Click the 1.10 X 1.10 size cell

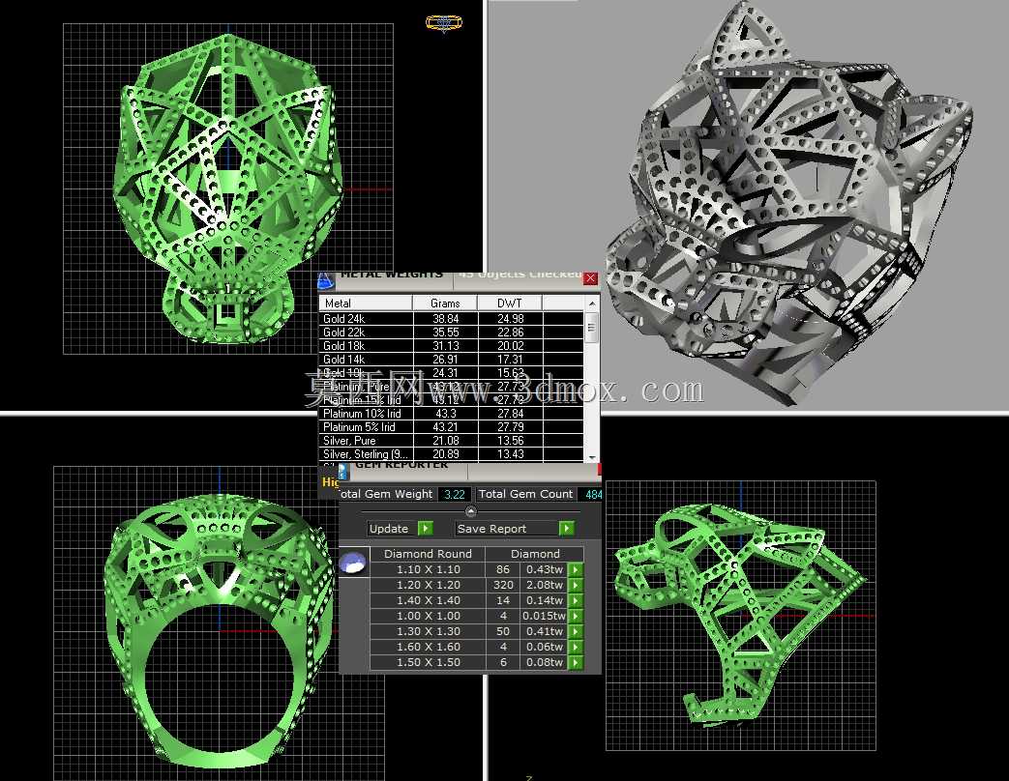pyautogui.click(x=428, y=569)
